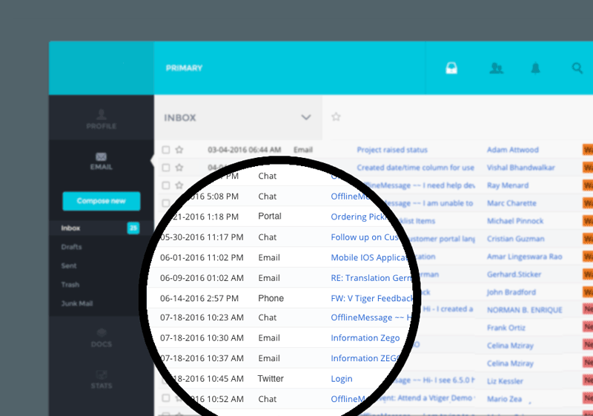Open the Docs section icon
The height and width of the screenshot is (416, 593).
(101, 337)
